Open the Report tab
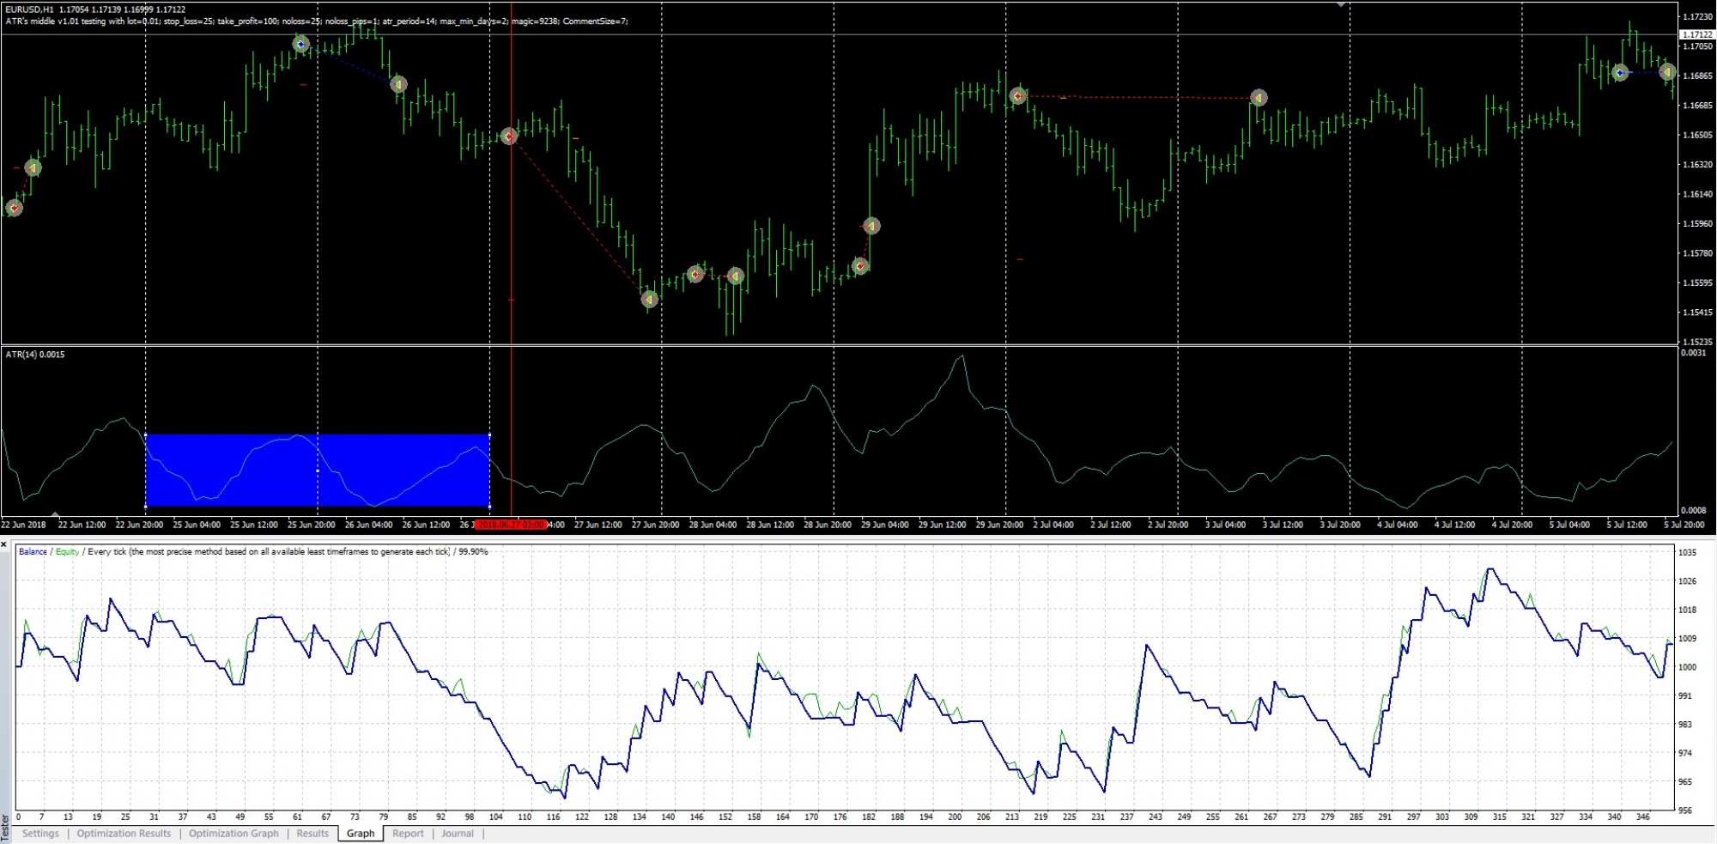Image resolution: width=1717 pixels, height=844 pixels. coord(408,833)
